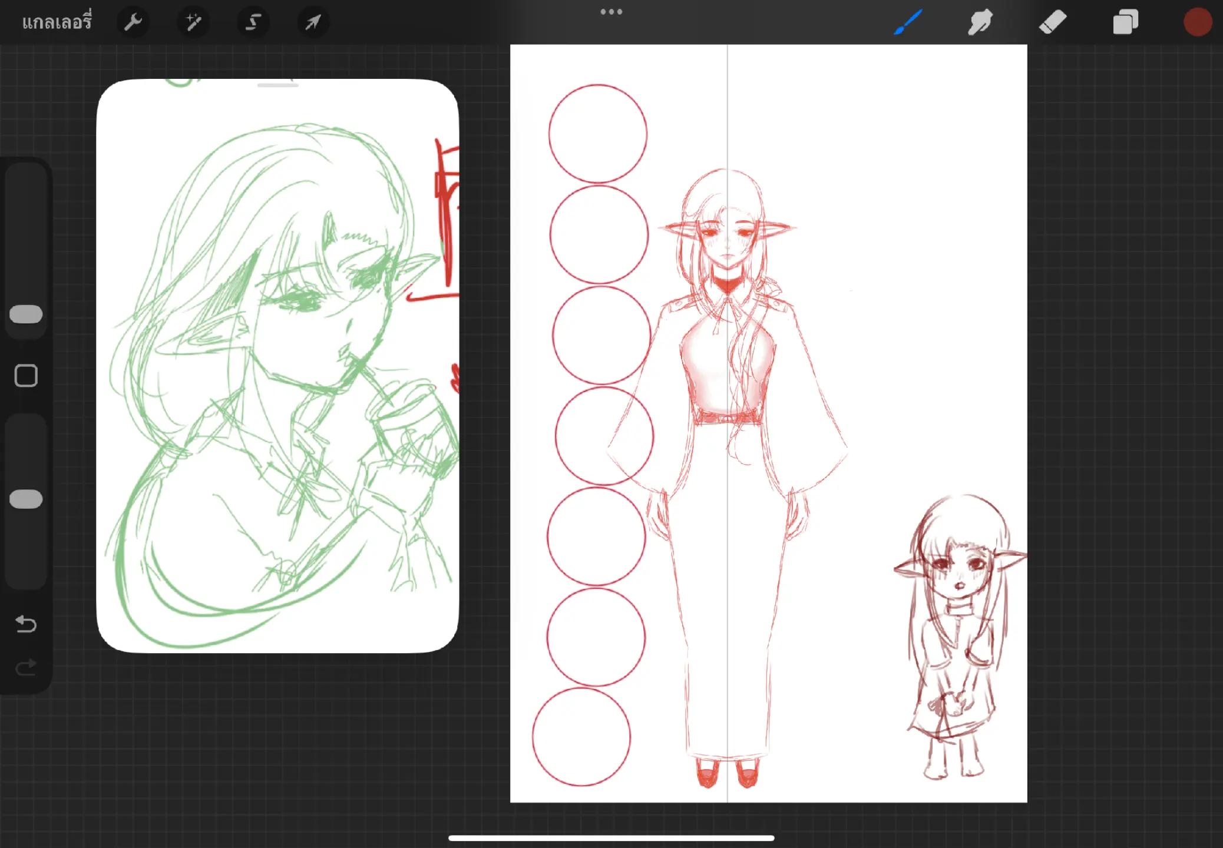Open the Adjustments magic wand menu
Viewport: 1223px width, 848px height.
[193, 22]
